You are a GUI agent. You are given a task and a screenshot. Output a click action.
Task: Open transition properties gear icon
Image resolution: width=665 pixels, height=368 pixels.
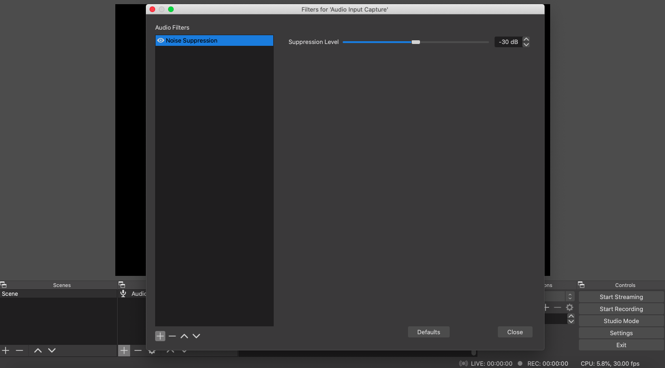(570, 307)
